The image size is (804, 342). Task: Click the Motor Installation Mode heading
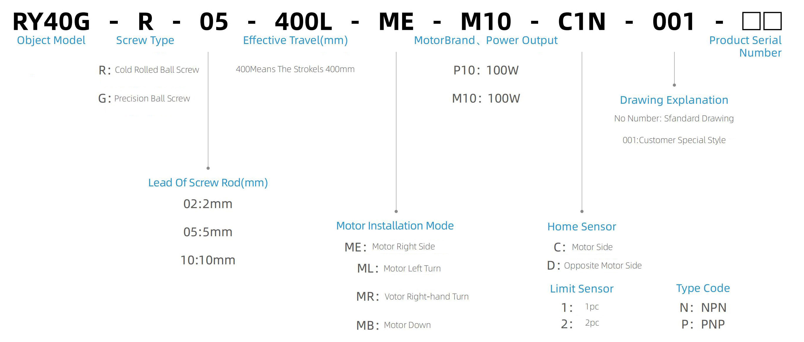pyautogui.click(x=395, y=225)
